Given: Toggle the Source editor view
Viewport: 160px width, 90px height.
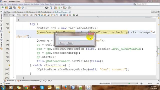Looking at the screenshot, I should (x=6, y=15).
